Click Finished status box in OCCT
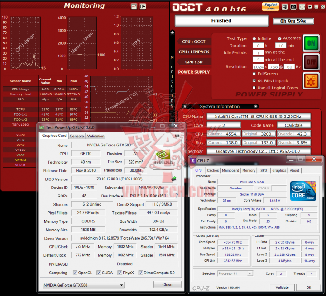 (221, 21)
